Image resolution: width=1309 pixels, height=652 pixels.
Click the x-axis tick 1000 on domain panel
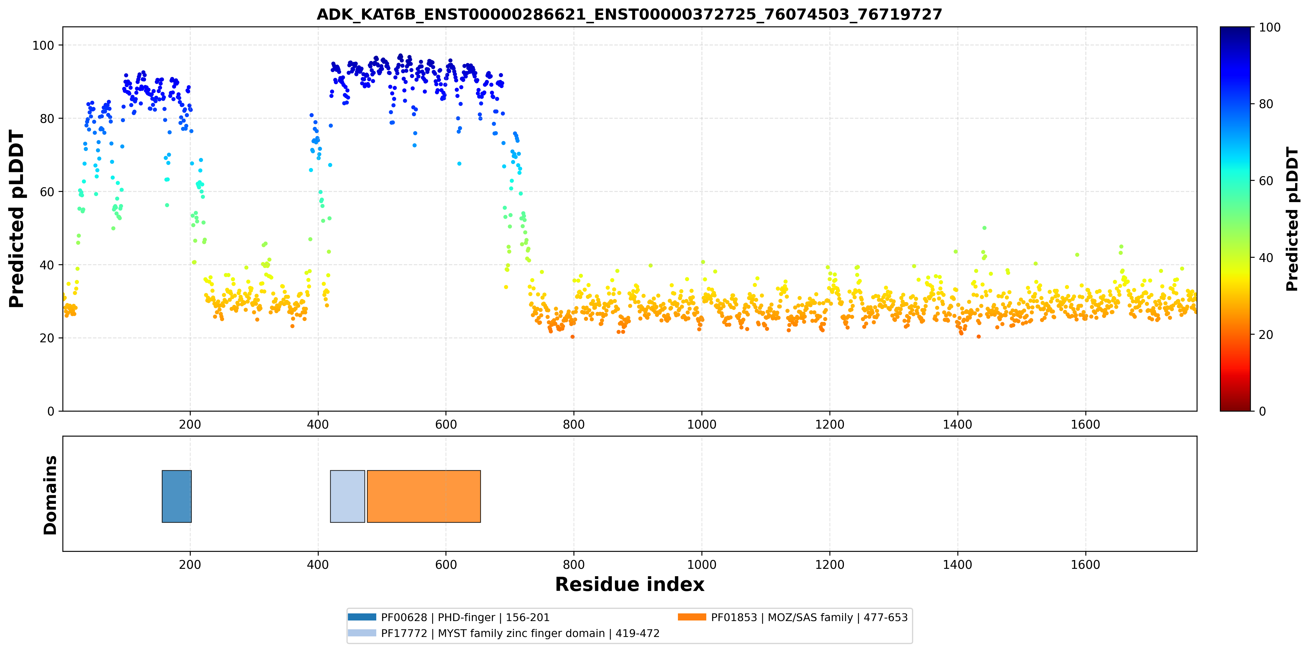coord(702,565)
